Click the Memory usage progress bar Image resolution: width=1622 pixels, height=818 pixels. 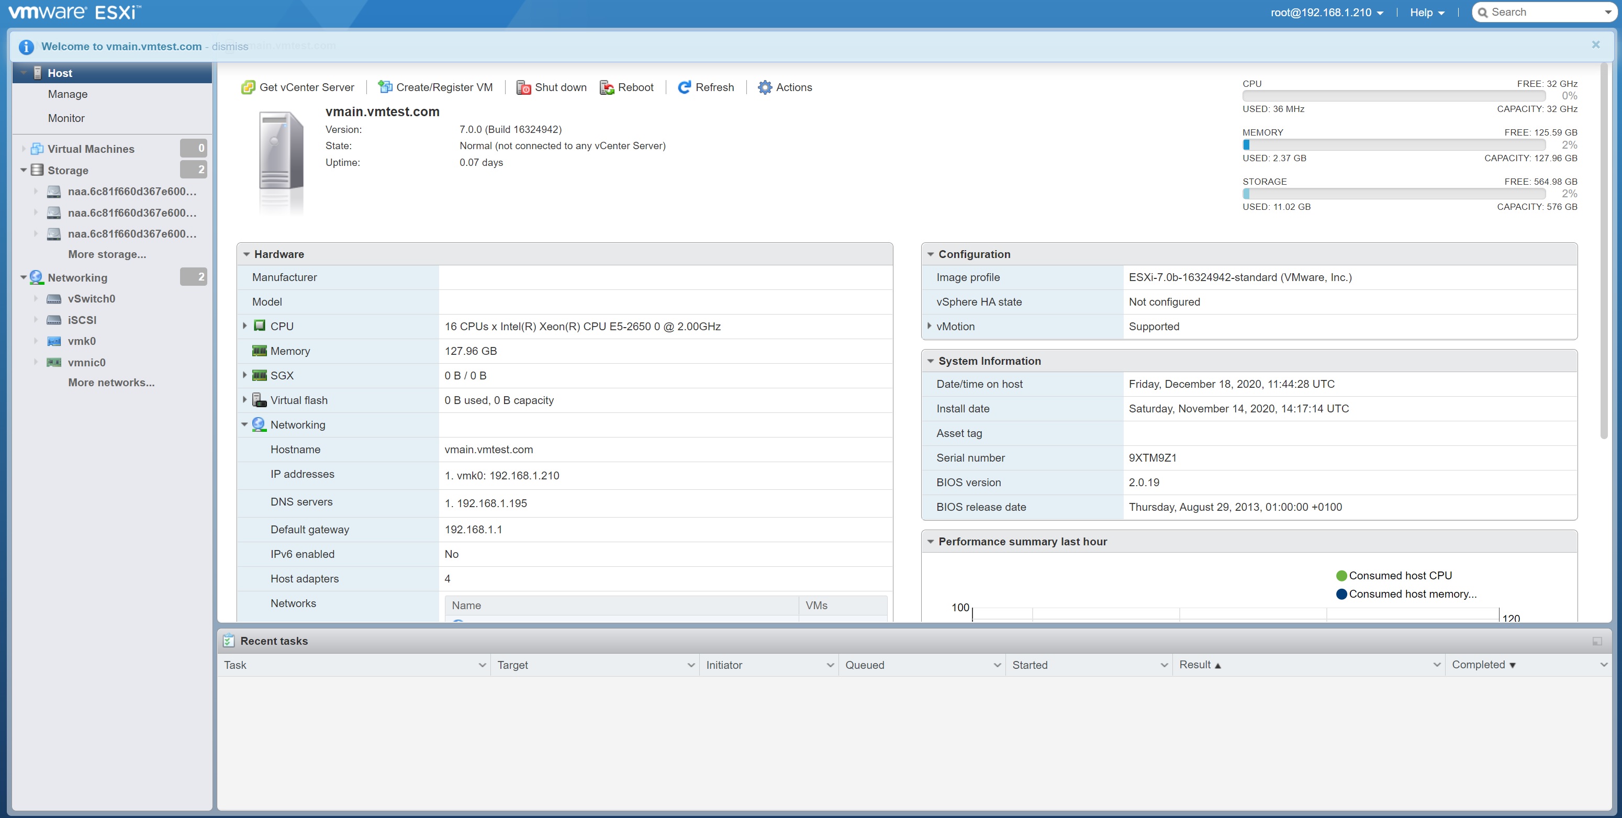1393,145
